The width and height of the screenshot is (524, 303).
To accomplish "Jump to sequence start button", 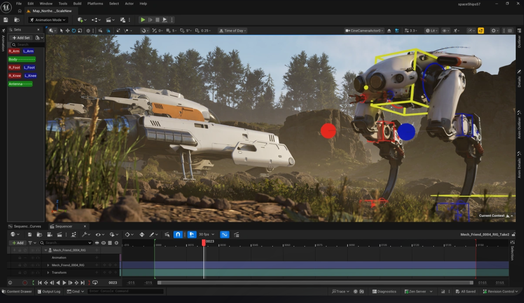I will [x=40, y=283].
